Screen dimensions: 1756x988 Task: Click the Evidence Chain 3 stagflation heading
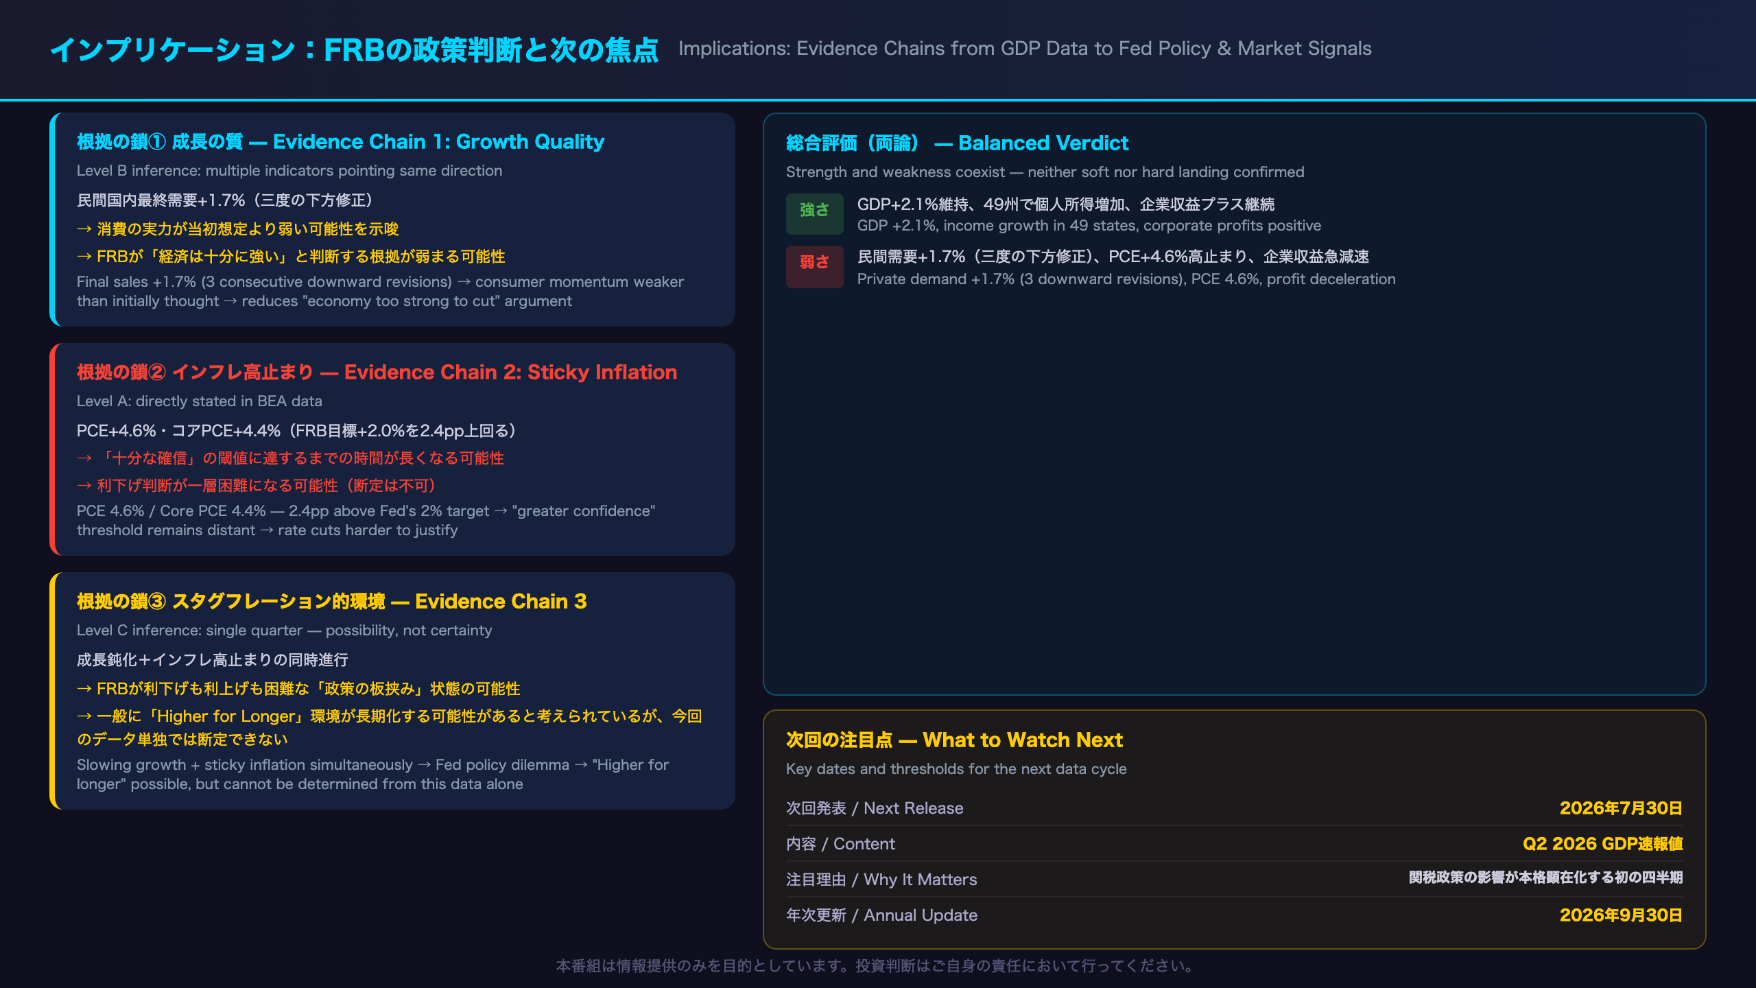point(331,602)
